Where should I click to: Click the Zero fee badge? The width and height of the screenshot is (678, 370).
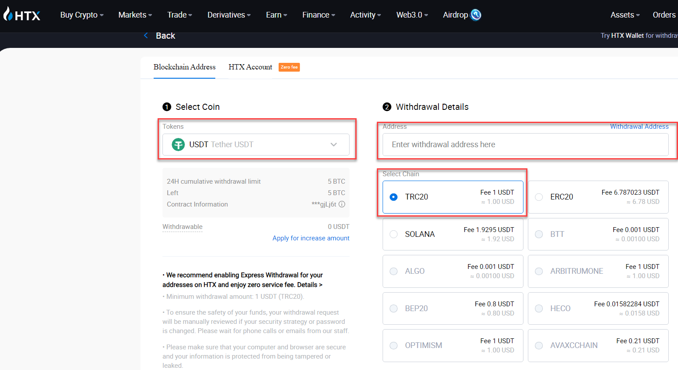(x=289, y=67)
